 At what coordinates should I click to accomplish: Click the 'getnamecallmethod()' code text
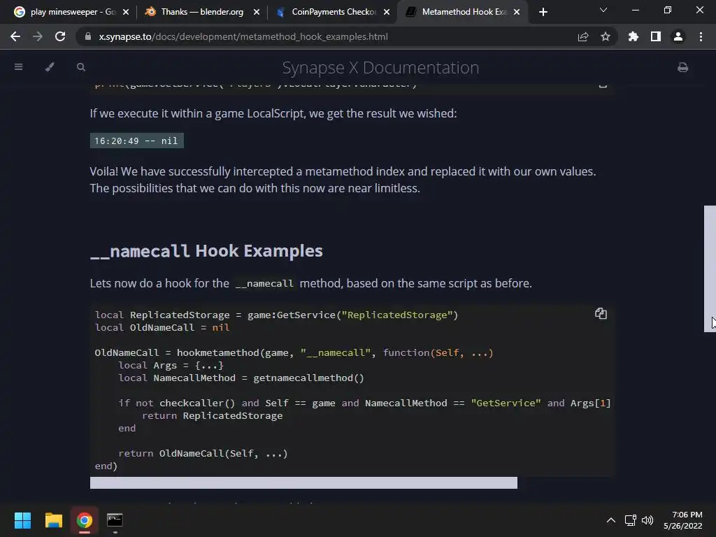pos(308,378)
